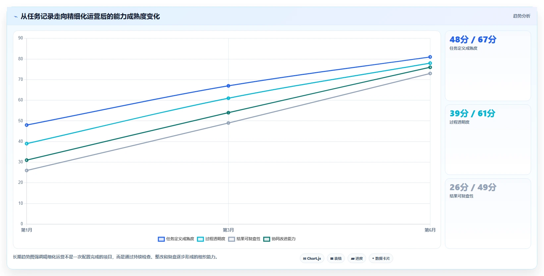Click the Chart.js tag
This screenshot has height=276, width=544.
tap(312, 258)
